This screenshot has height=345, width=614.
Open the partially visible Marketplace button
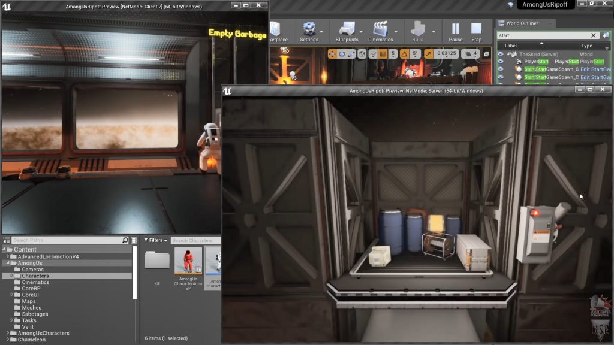click(278, 31)
